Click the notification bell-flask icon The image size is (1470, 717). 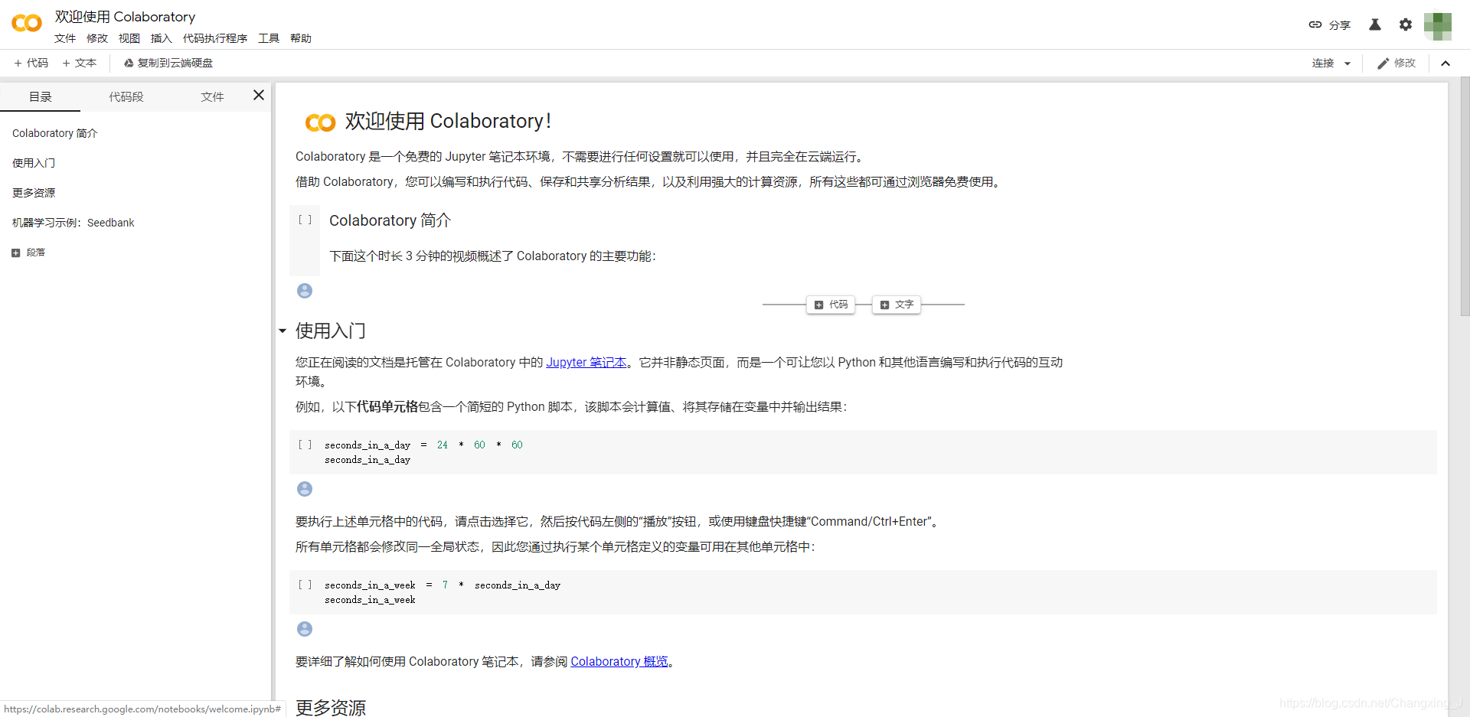1375,24
